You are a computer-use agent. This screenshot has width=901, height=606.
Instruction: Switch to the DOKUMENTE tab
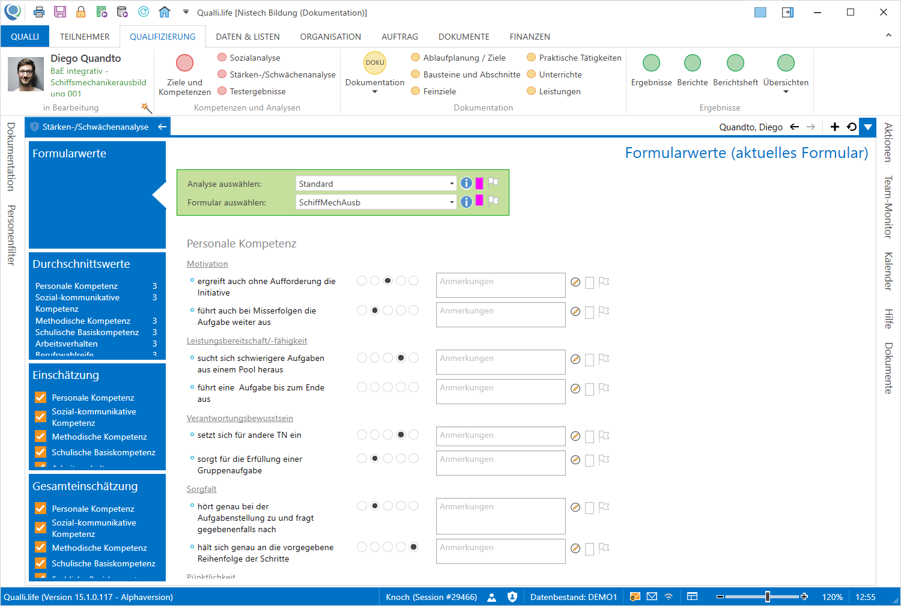(x=464, y=37)
